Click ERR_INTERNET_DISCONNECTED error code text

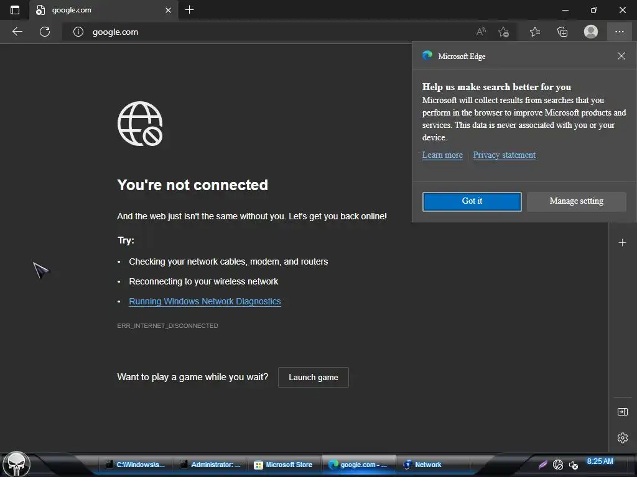[167, 325]
